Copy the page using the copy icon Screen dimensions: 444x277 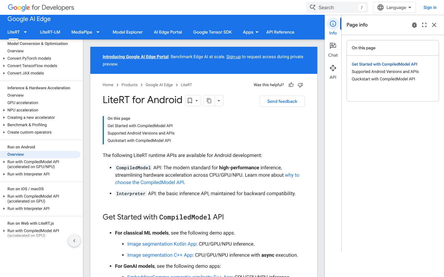pyautogui.click(x=209, y=101)
